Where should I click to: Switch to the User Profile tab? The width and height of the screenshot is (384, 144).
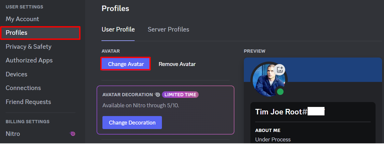[118, 30]
